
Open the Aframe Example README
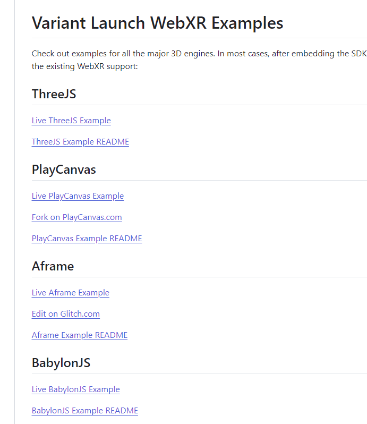click(x=80, y=335)
